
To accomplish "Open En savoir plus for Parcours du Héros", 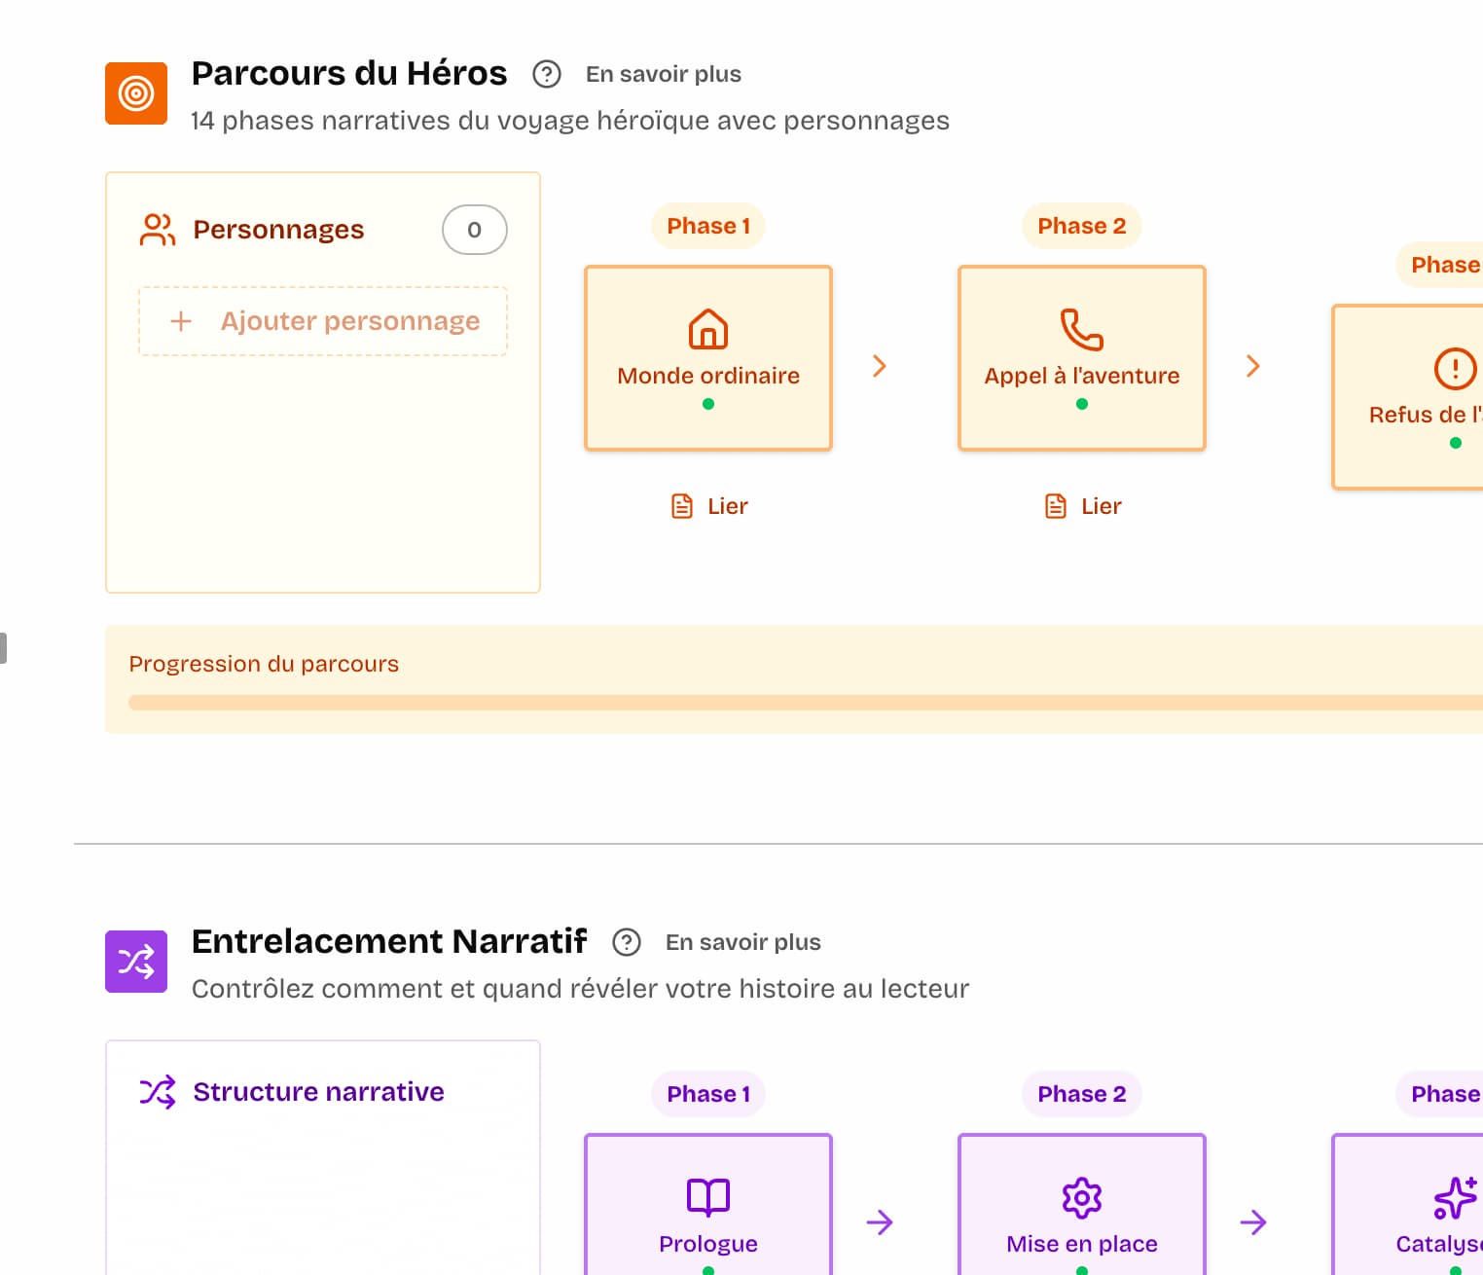I will 663,73.
